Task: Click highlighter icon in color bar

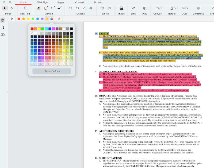Action: click(x=12, y=19)
